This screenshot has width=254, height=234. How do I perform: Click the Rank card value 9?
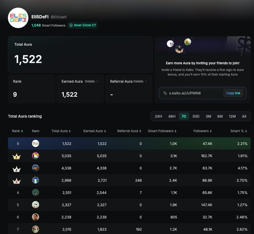15,94
